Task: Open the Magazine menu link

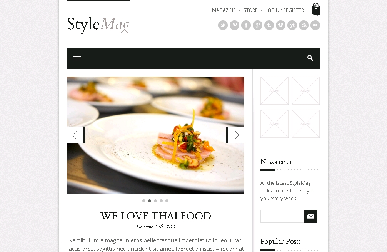Action: click(x=224, y=10)
